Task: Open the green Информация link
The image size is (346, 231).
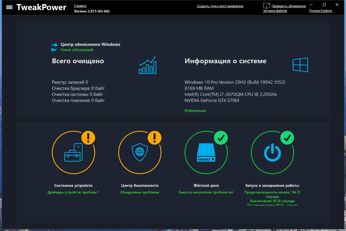Action: pyautogui.click(x=195, y=111)
